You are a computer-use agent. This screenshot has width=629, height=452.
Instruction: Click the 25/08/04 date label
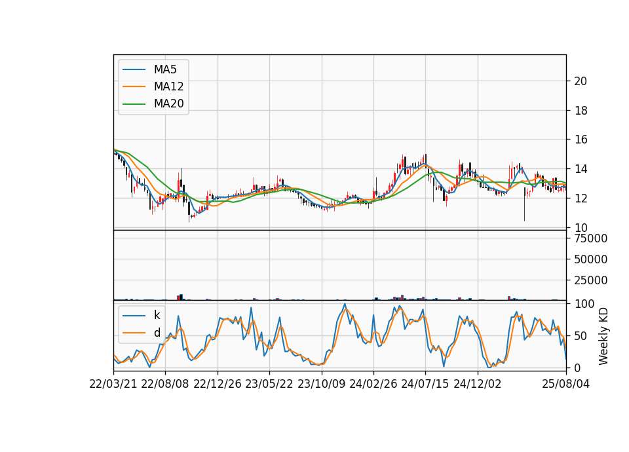(566, 385)
